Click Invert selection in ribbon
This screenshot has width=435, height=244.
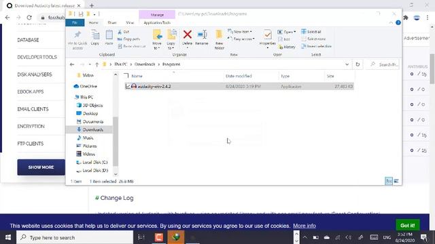click(x=316, y=46)
